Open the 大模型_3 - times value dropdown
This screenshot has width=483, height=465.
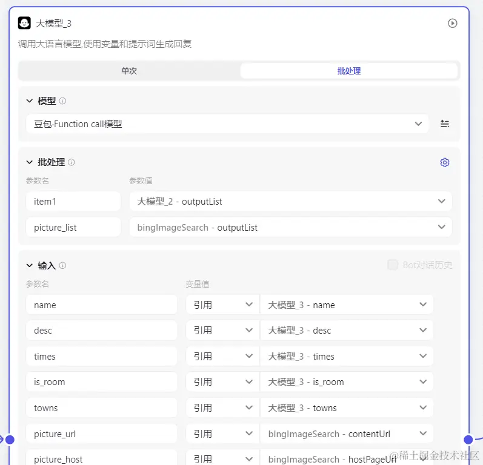pyautogui.click(x=347, y=356)
